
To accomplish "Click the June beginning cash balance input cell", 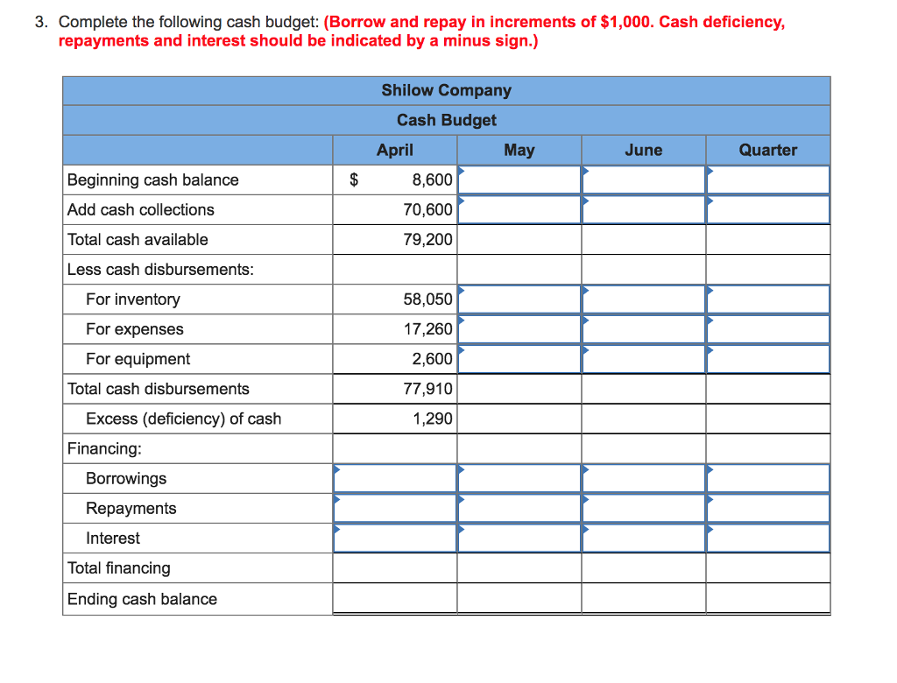I will point(643,180).
